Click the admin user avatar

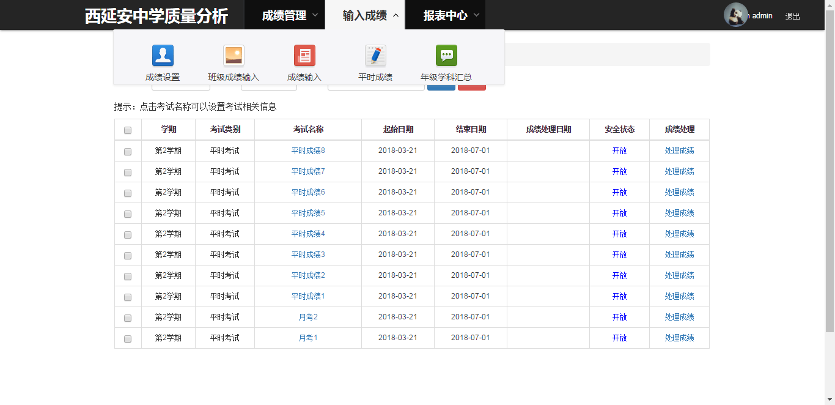[x=735, y=15]
